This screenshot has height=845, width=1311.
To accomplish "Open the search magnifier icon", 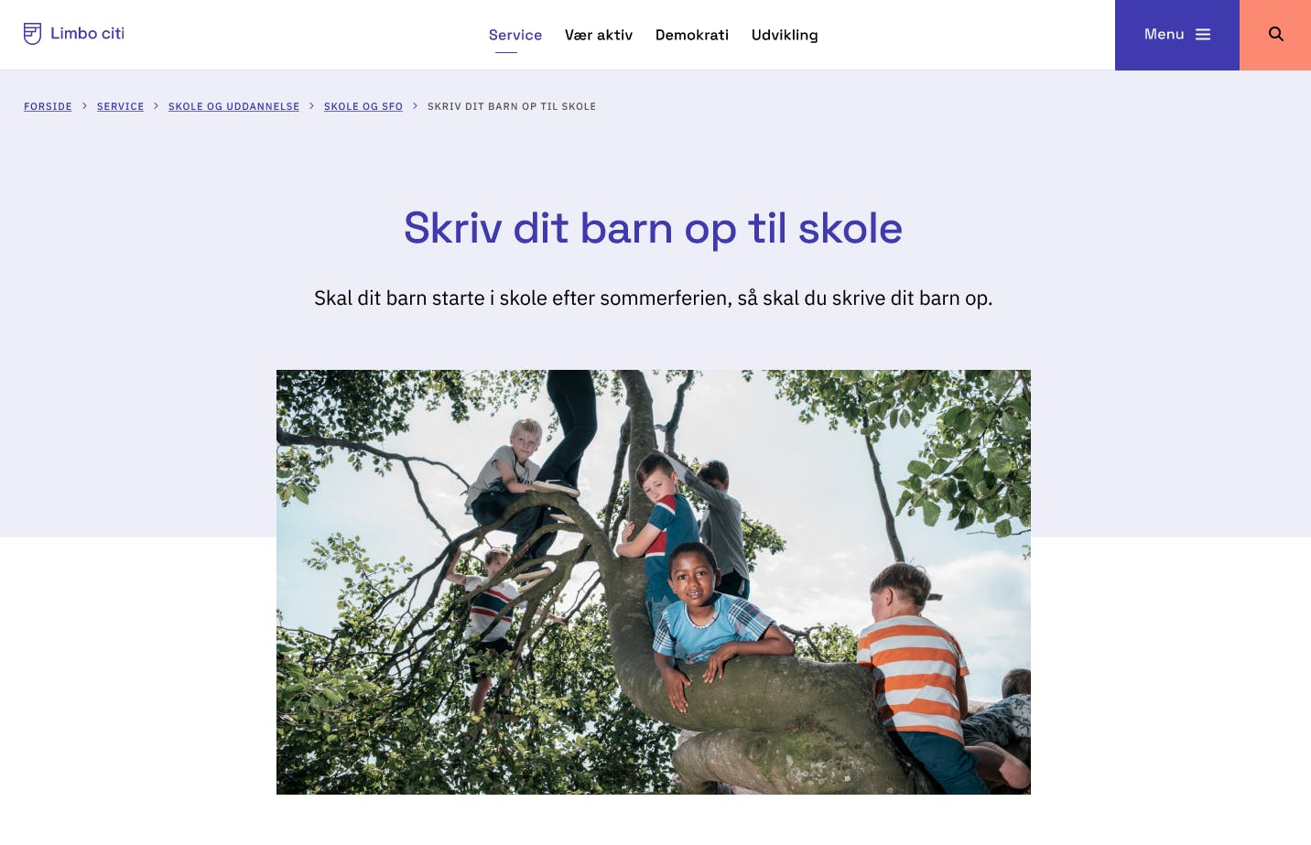I will (1275, 34).
